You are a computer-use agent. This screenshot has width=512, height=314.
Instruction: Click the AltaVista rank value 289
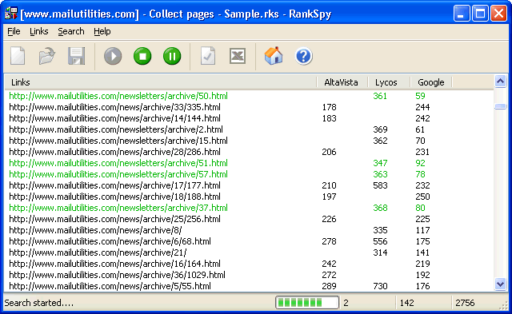point(329,286)
